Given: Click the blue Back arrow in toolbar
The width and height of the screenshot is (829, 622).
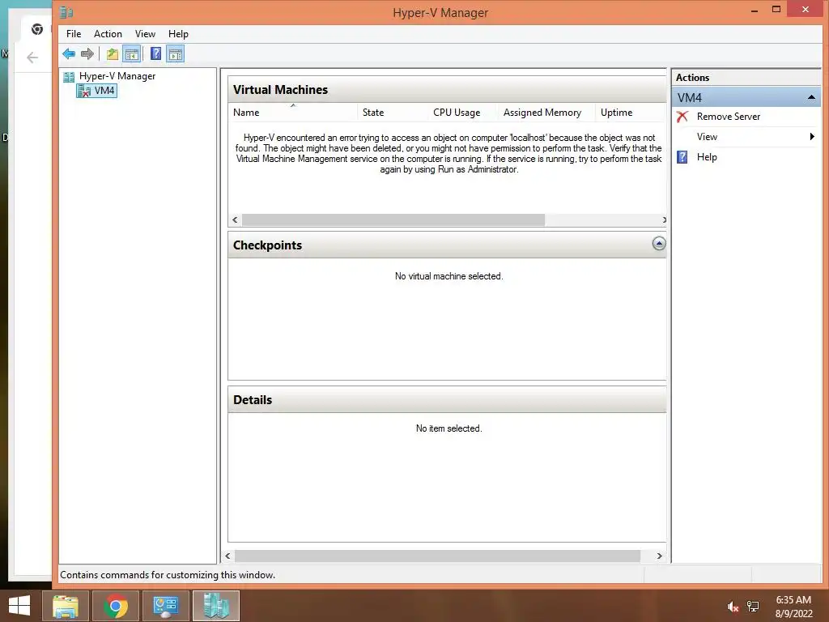Looking at the screenshot, I should [69, 53].
